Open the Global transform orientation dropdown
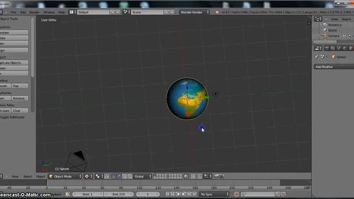The image size is (354, 199). tap(143, 176)
